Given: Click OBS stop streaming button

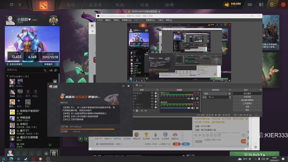Looking at the screenshot, I should click(247, 94).
